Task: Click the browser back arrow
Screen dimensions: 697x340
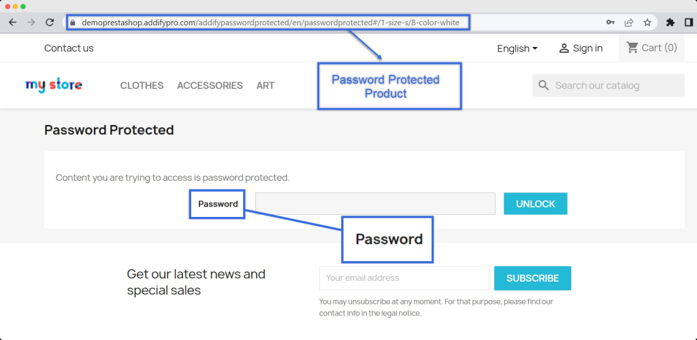Action: tap(12, 22)
